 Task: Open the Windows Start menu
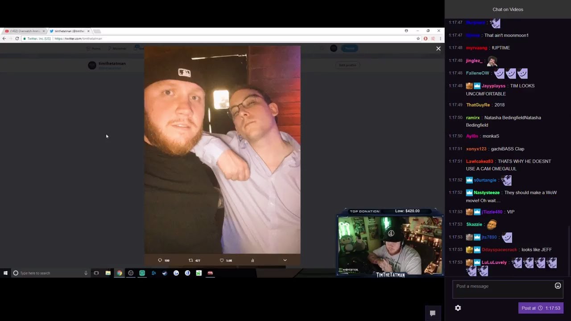point(5,273)
